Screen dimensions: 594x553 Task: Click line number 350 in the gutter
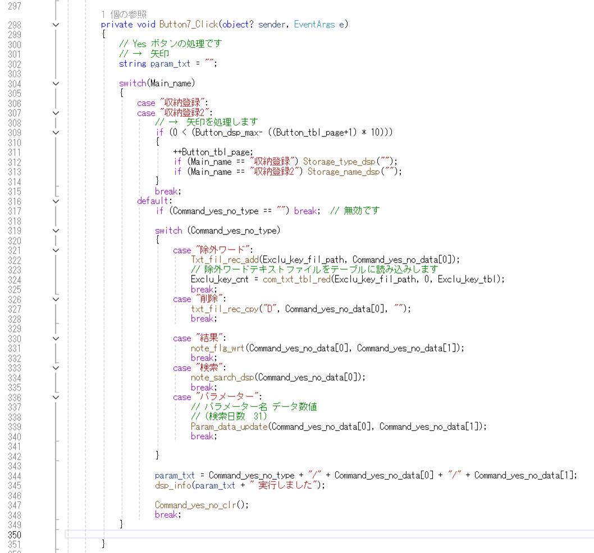pos(14,534)
